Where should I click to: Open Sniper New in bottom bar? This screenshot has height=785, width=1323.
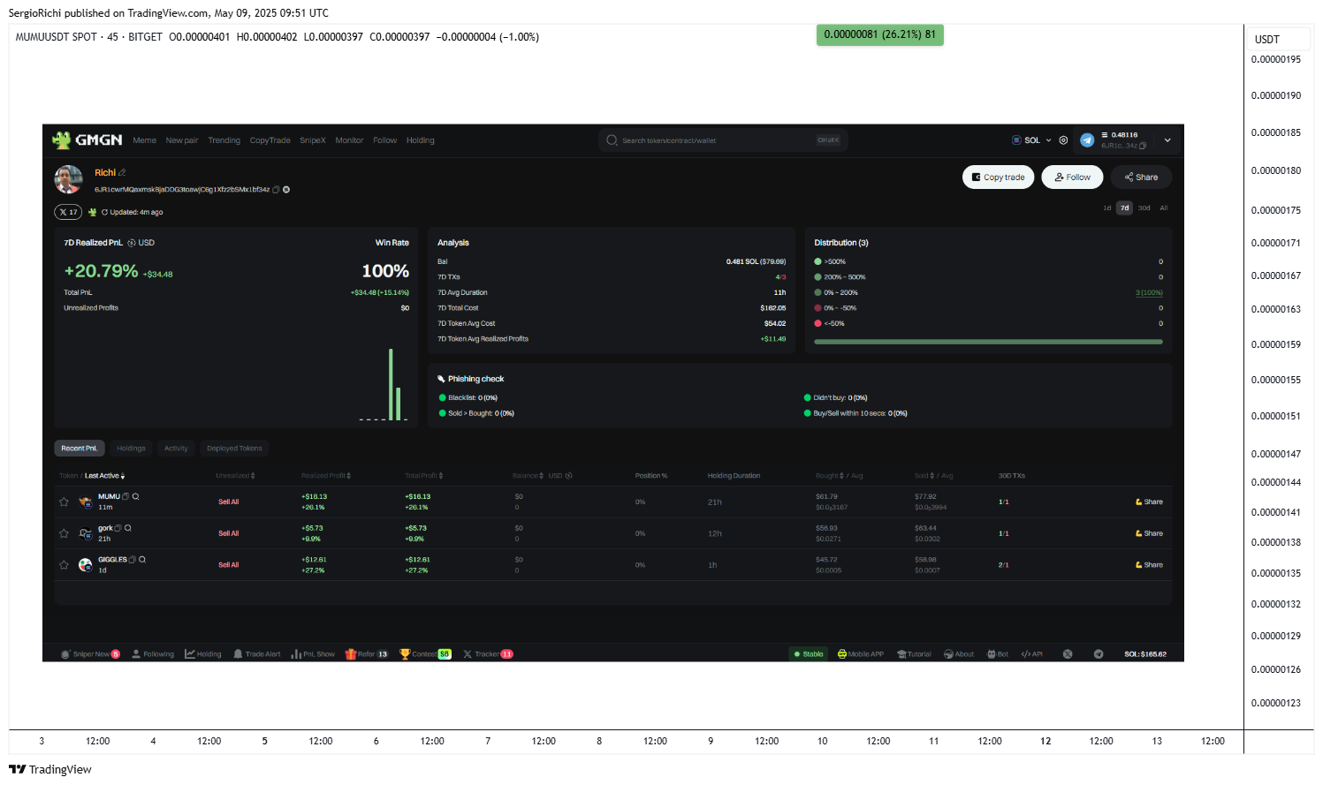90,654
